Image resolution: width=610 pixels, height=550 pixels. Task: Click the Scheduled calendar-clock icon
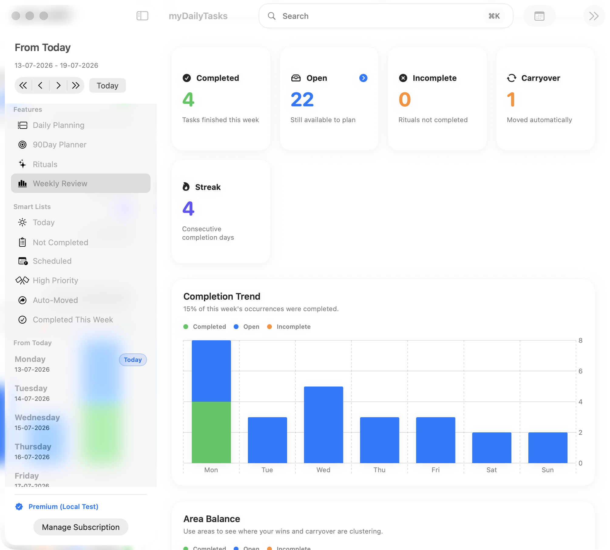(23, 261)
